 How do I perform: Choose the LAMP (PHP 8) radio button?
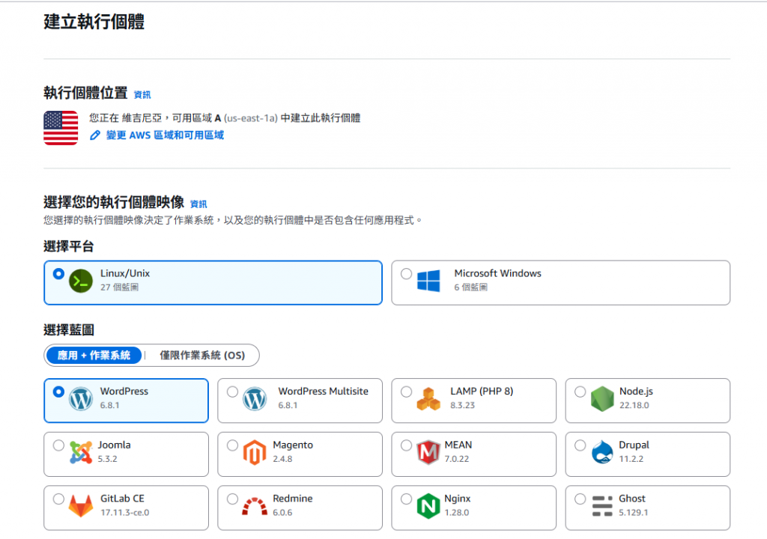click(407, 392)
